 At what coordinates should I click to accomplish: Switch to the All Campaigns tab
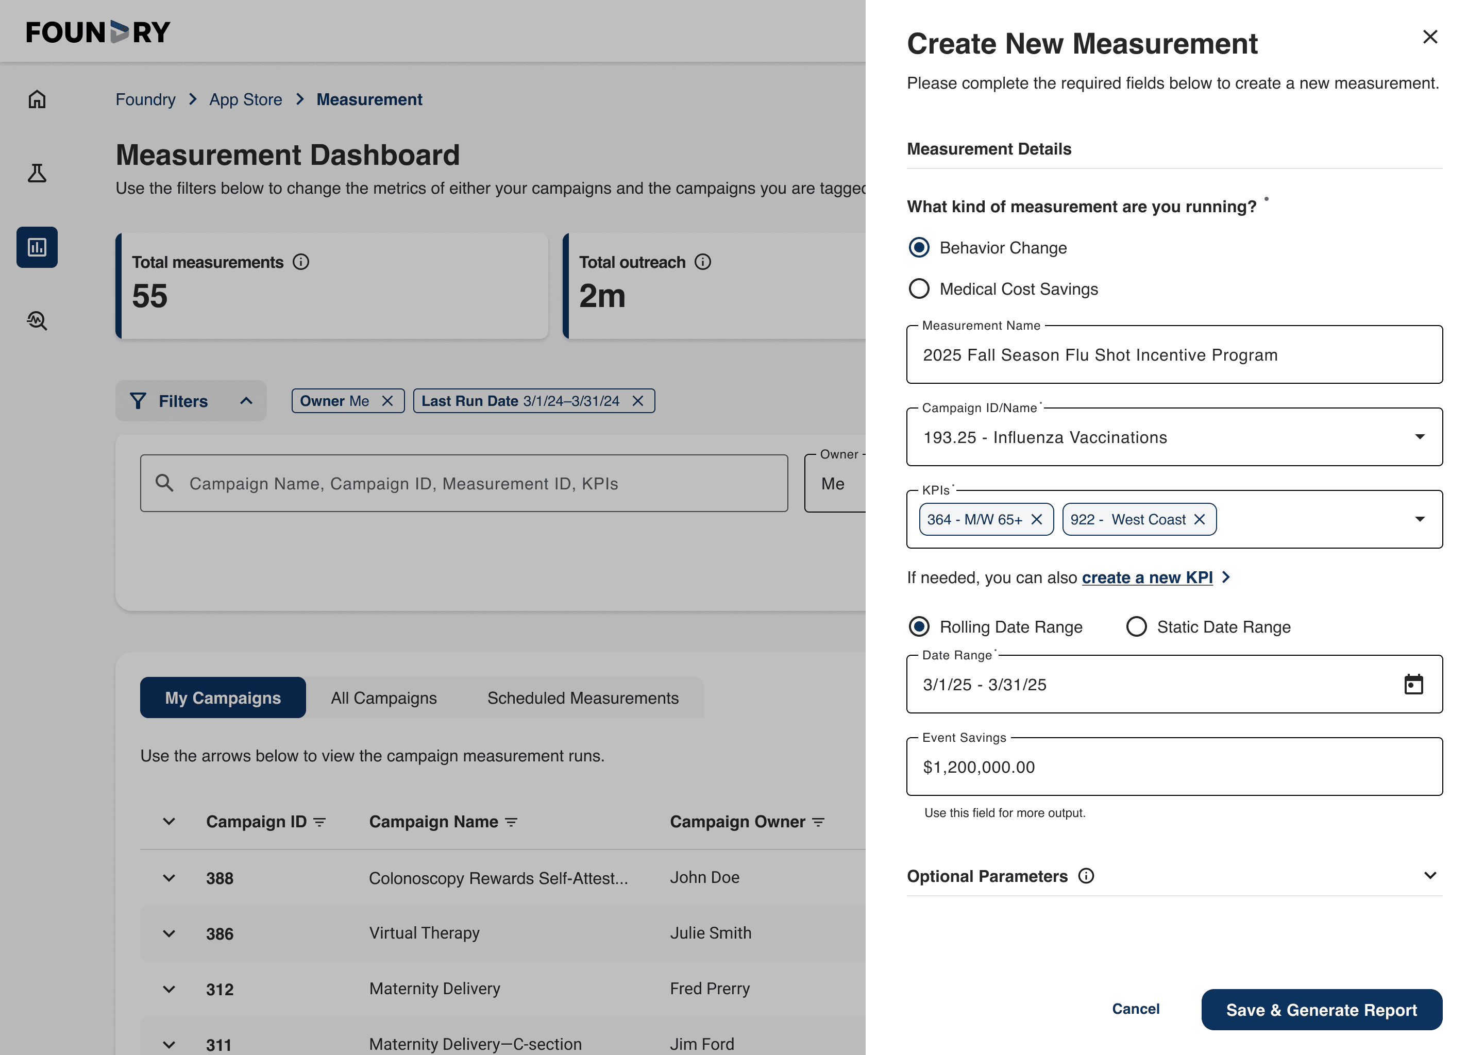(383, 699)
